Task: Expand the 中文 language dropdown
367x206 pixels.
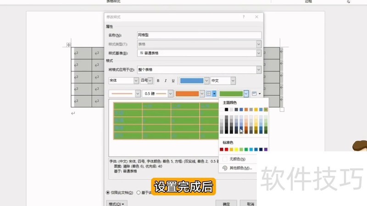Action: point(233,81)
